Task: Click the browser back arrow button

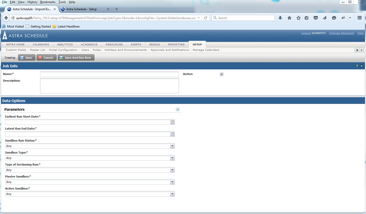Action: click(x=6, y=18)
